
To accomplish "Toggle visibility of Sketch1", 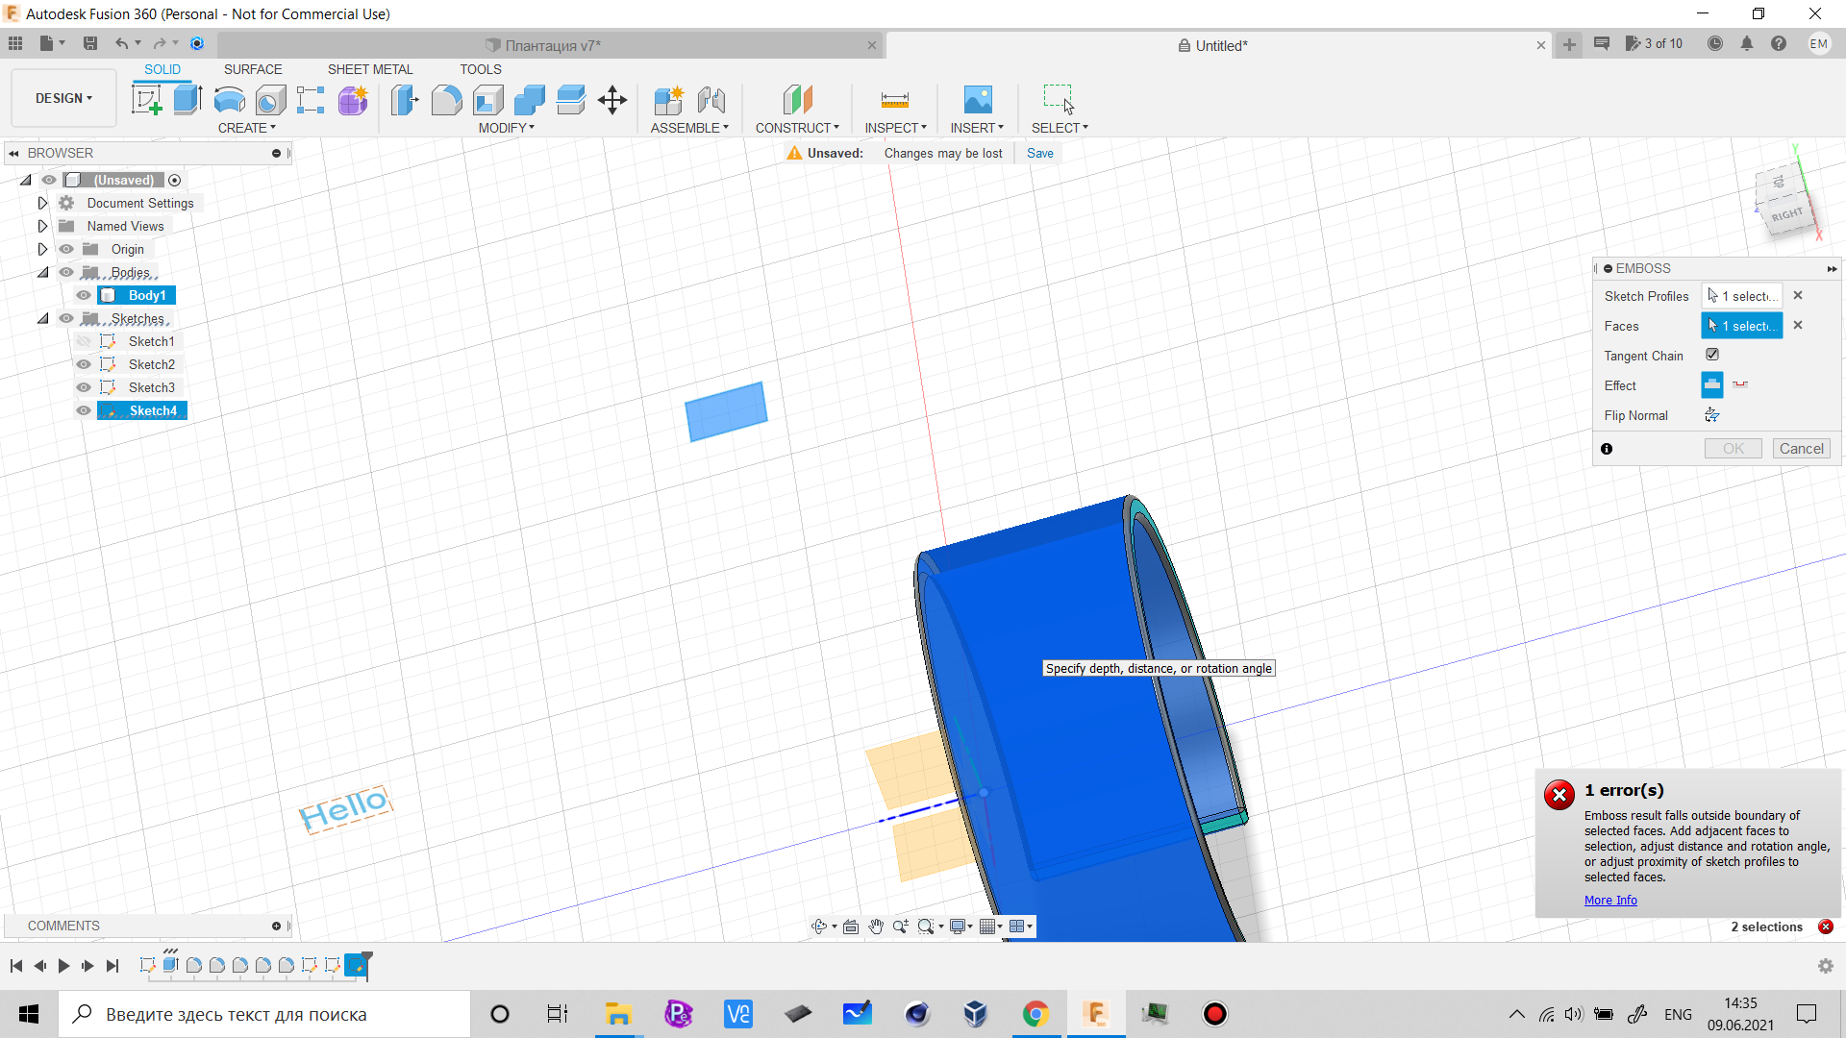I will click(84, 341).
